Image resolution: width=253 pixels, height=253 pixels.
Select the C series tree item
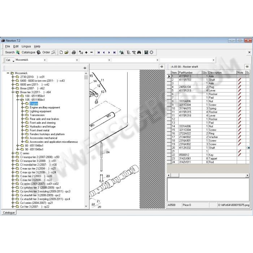tap(25, 153)
